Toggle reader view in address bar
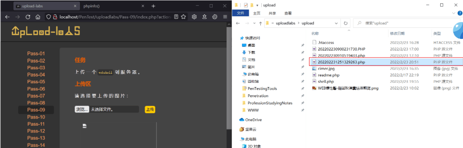The width and height of the screenshot is (463, 148). click(x=176, y=17)
